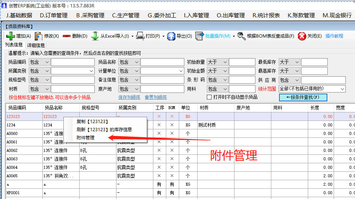Click the red 关闭(E) close icon
The height and width of the screenshot is (199, 355).
tap(302, 36)
